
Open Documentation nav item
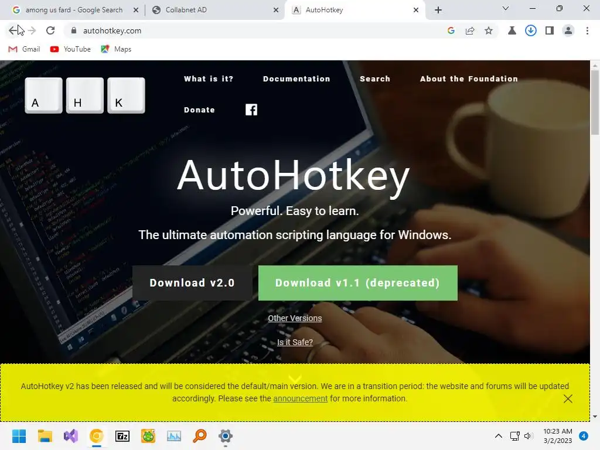pos(296,79)
